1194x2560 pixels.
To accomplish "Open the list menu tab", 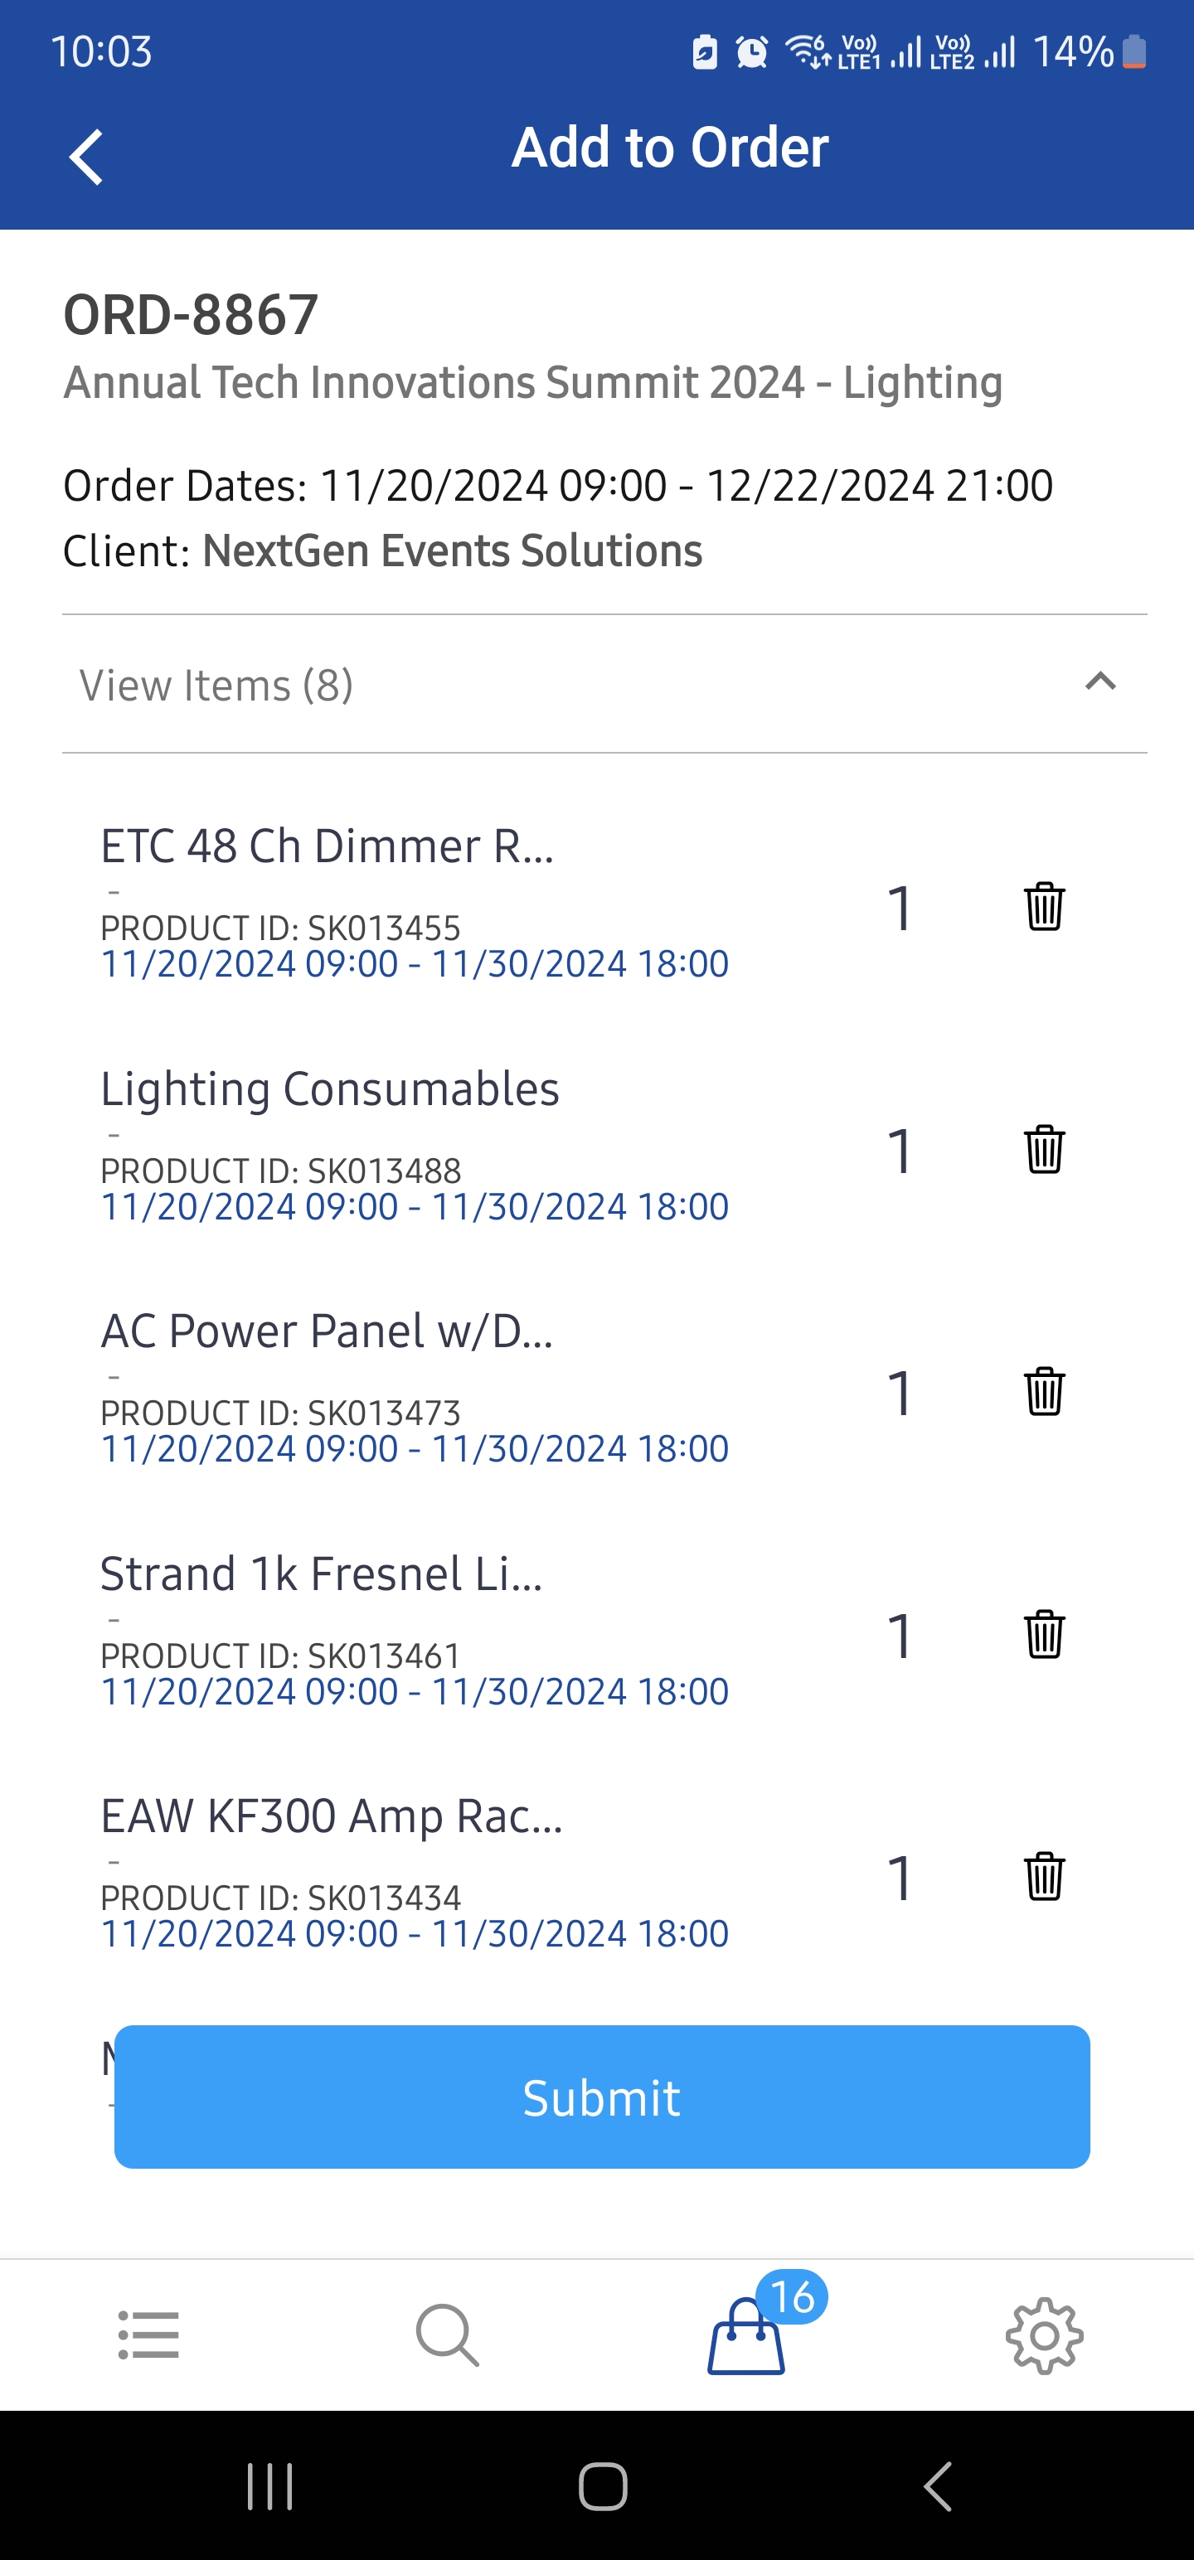I will pyautogui.click(x=148, y=2335).
